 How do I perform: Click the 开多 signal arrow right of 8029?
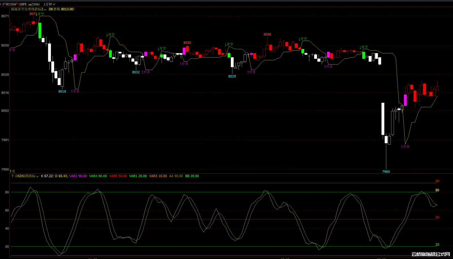[251, 72]
